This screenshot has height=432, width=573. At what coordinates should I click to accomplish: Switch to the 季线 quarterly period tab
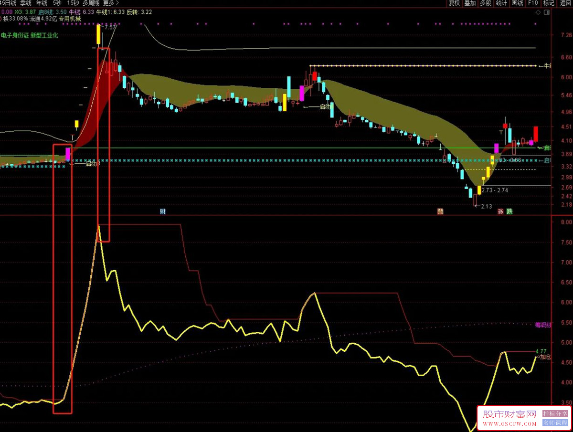[x=25, y=3]
